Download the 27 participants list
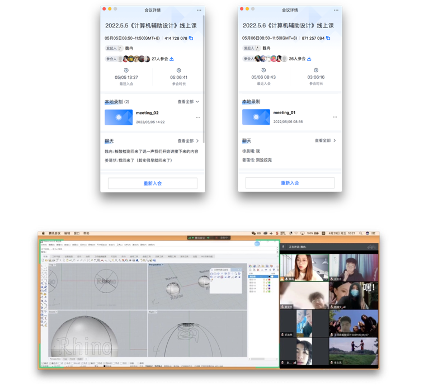This screenshot has width=424, height=391. tap(172, 59)
